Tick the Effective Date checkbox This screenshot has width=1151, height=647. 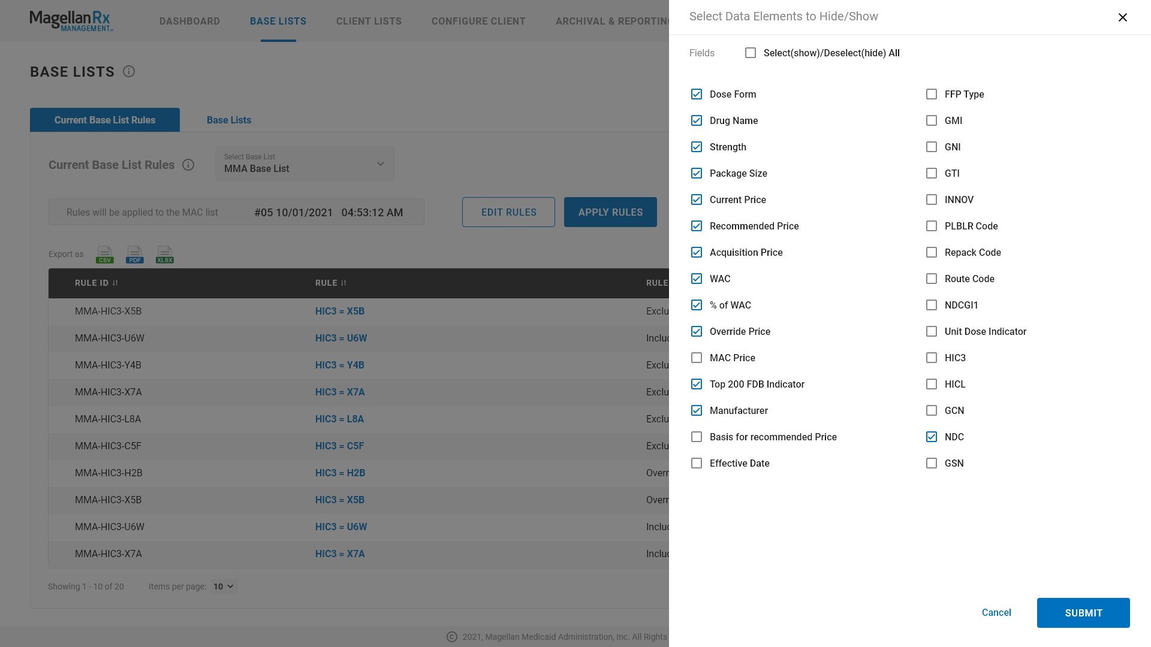696,463
